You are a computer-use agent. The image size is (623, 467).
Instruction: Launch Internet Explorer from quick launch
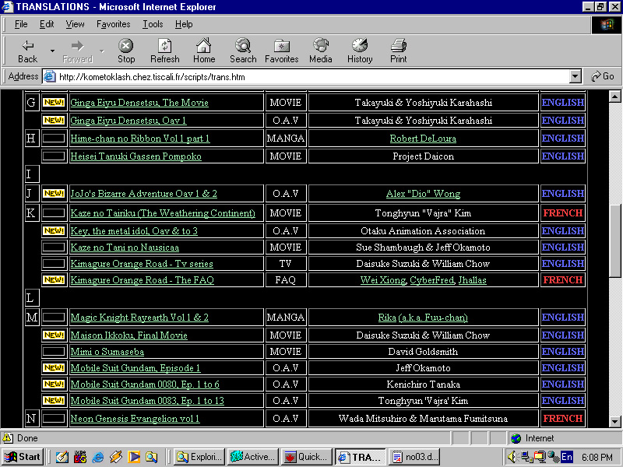[98, 457]
